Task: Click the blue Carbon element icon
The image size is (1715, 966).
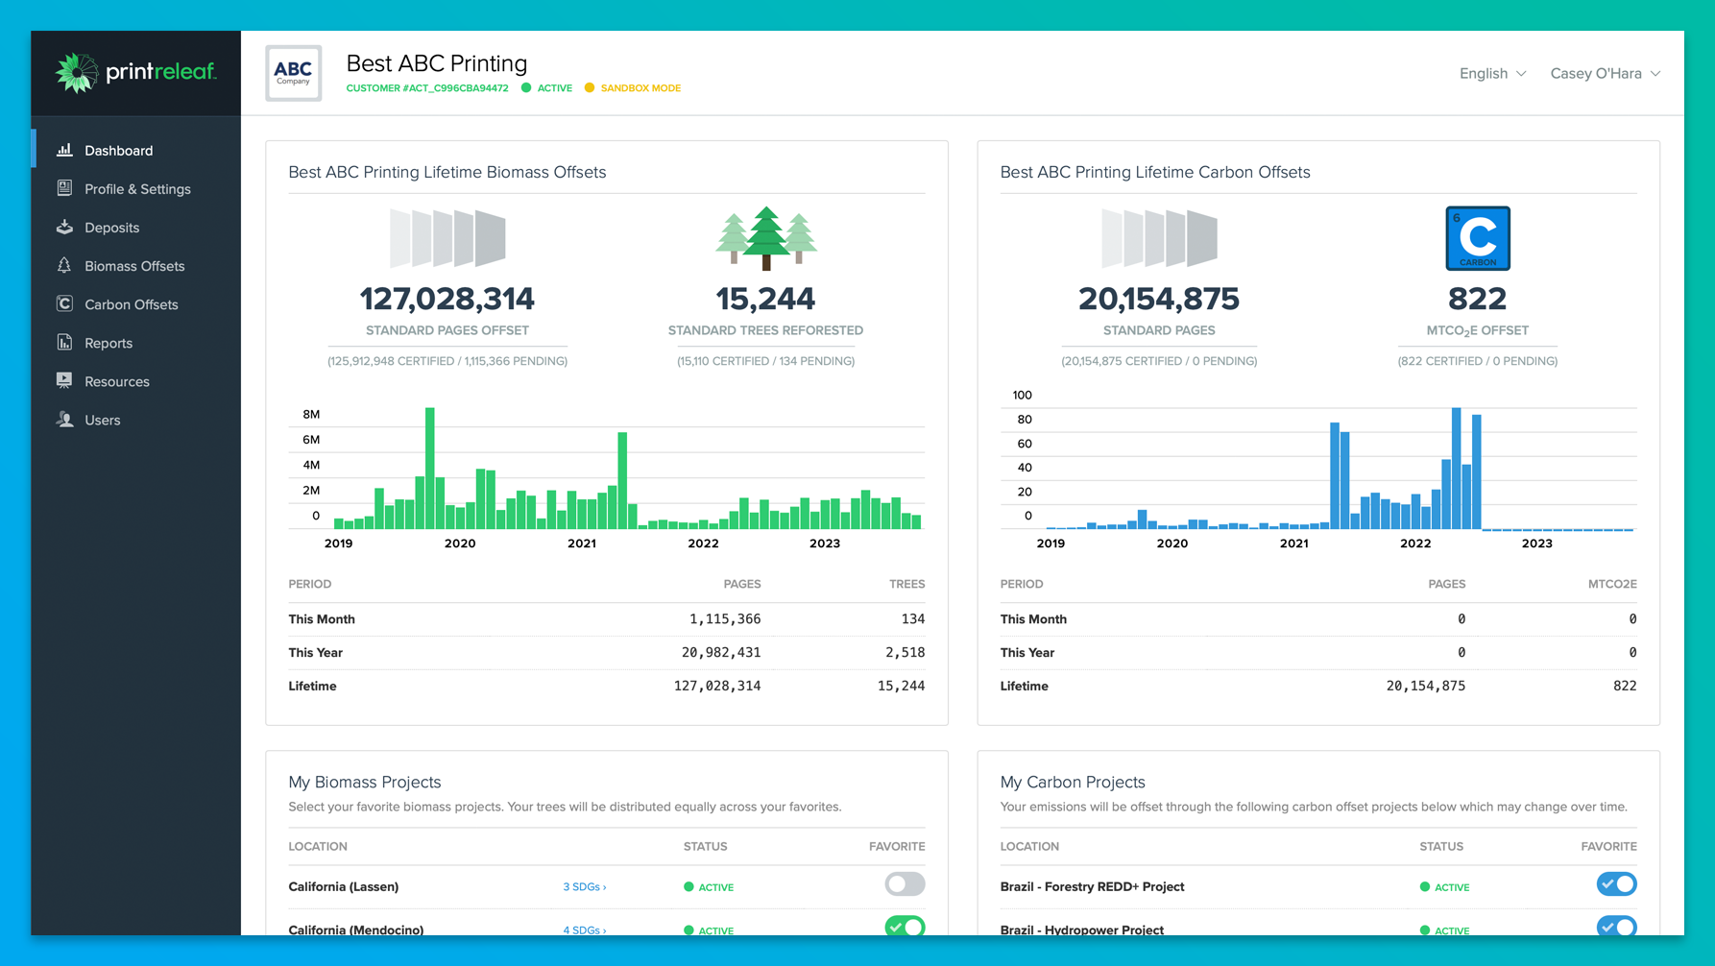Action: point(1477,238)
